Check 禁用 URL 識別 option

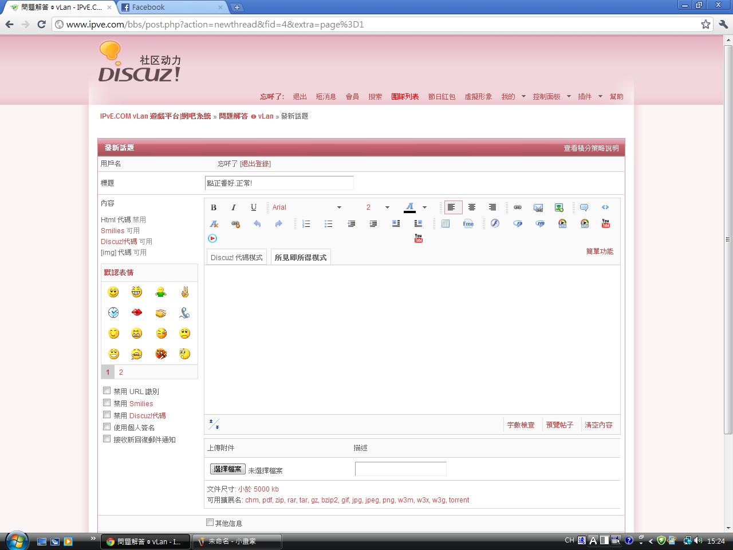pyautogui.click(x=107, y=391)
